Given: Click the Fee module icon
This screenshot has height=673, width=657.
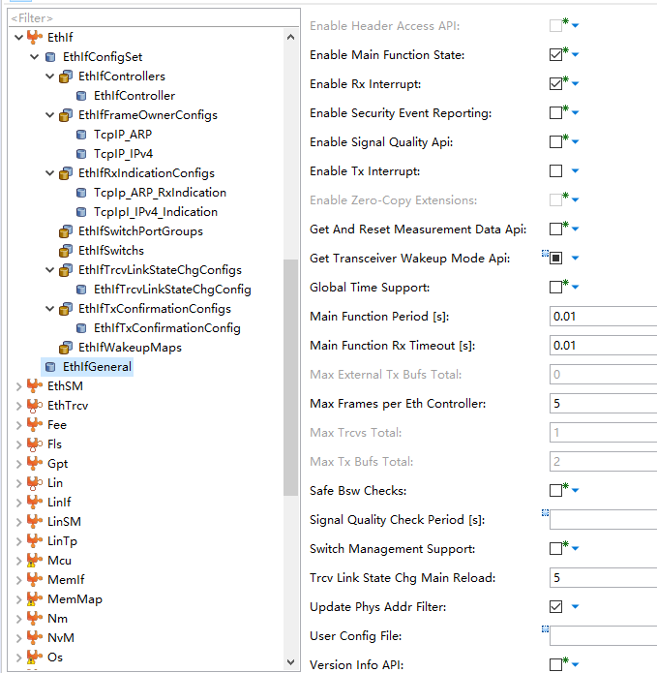Looking at the screenshot, I should coord(35,424).
